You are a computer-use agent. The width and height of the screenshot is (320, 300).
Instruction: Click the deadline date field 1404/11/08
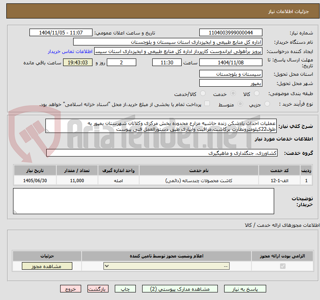pos(231,63)
